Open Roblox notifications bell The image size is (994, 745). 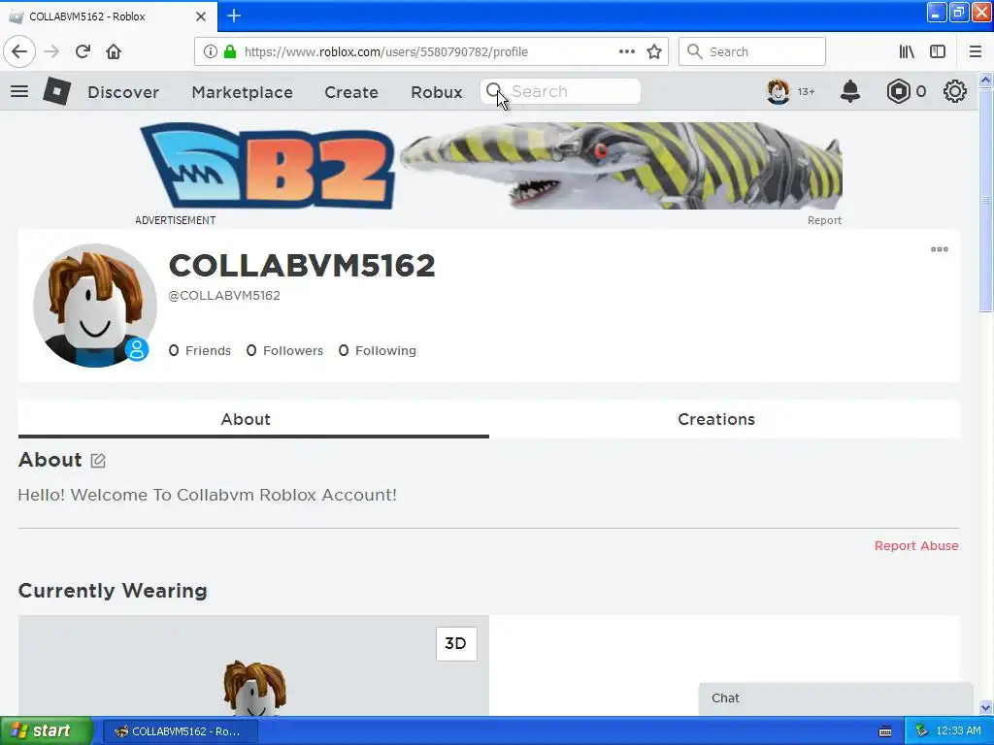pos(850,91)
